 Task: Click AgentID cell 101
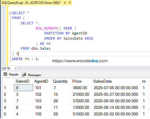pyautogui.click(x=42, y=88)
